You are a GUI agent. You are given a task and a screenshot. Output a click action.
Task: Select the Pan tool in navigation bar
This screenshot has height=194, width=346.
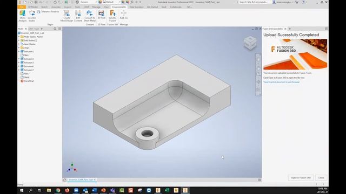tap(258, 68)
